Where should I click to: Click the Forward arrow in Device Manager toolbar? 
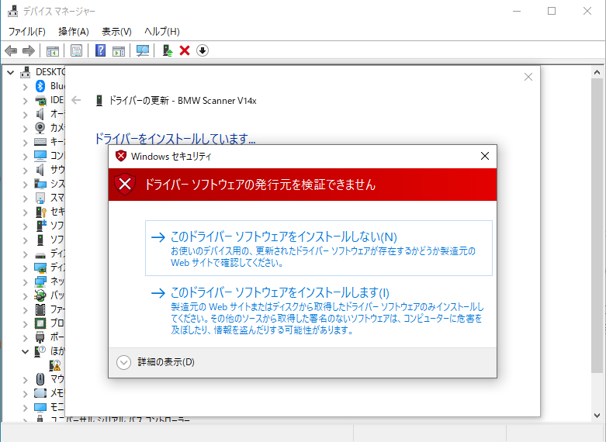pyautogui.click(x=29, y=50)
